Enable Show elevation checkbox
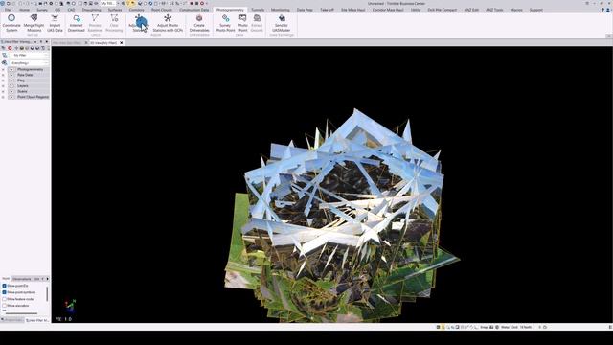 coord(4,306)
